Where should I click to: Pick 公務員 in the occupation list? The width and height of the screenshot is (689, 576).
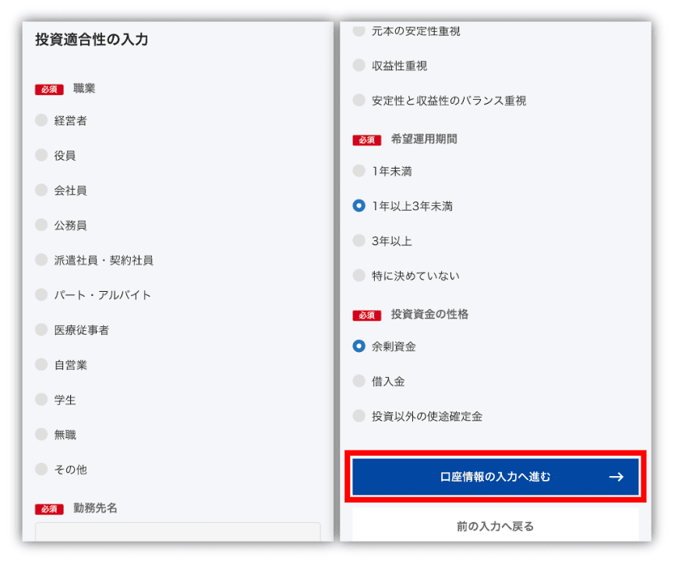41,225
